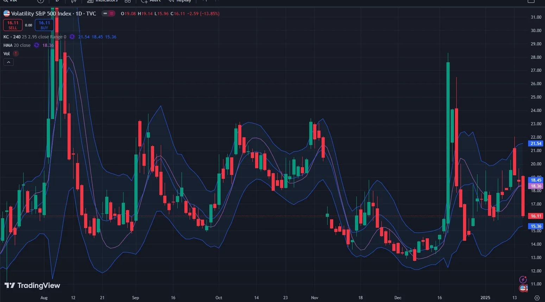
Task: Click the red market status wave indicator
Action: pos(112,13)
